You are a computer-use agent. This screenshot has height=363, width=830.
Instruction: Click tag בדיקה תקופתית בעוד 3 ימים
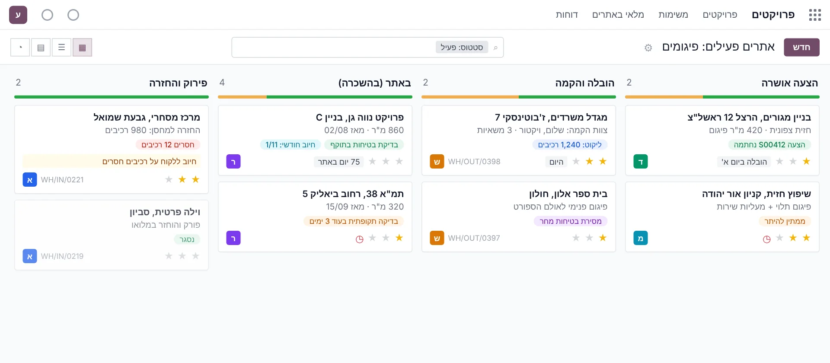pyautogui.click(x=354, y=221)
